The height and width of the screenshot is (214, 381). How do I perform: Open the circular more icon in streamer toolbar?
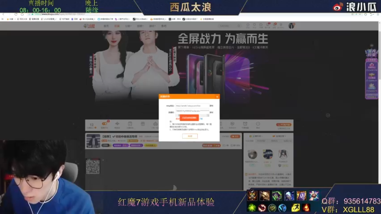[x=258, y=125]
